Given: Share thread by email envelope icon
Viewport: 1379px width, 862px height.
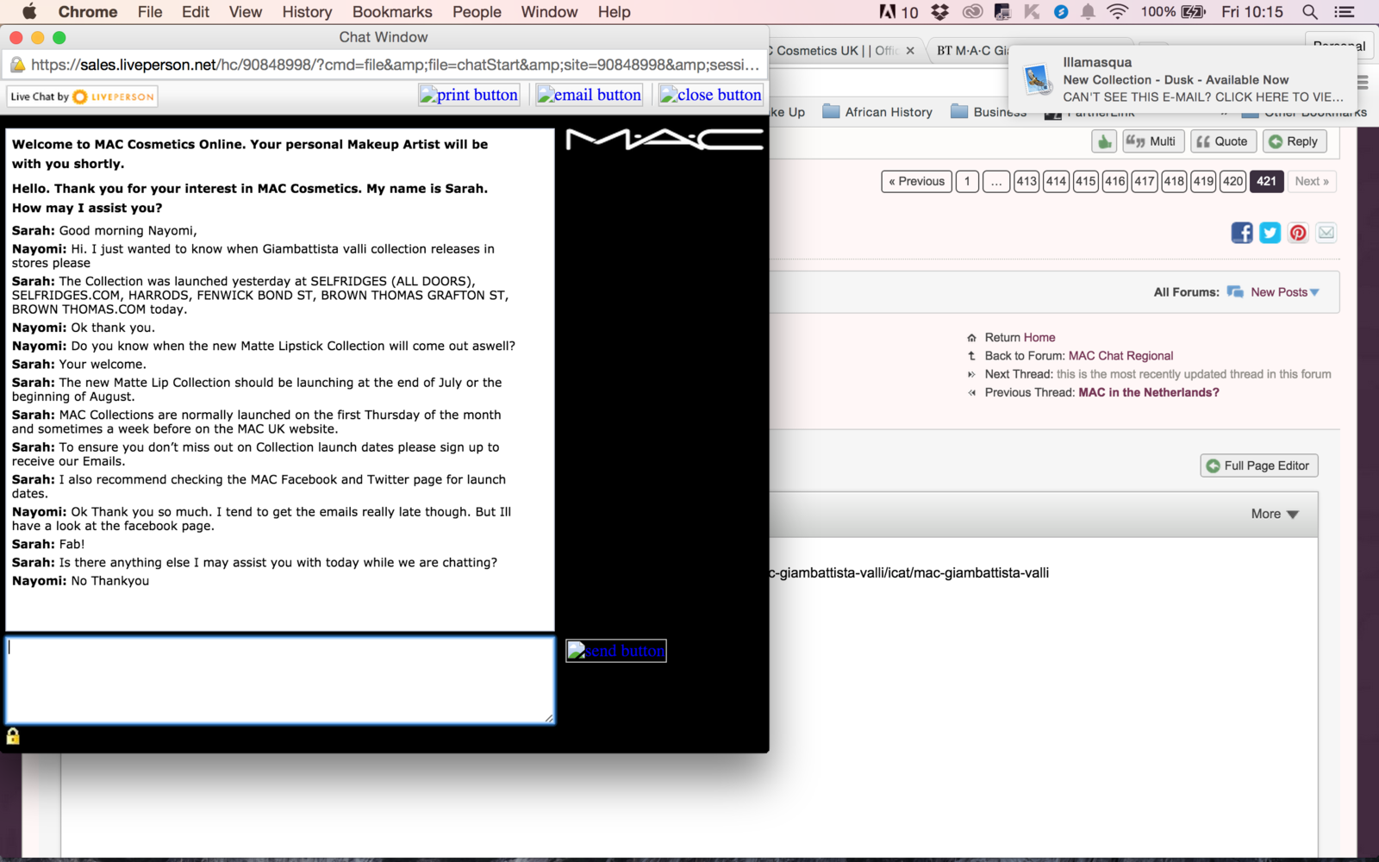Looking at the screenshot, I should tap(1326, 233).
